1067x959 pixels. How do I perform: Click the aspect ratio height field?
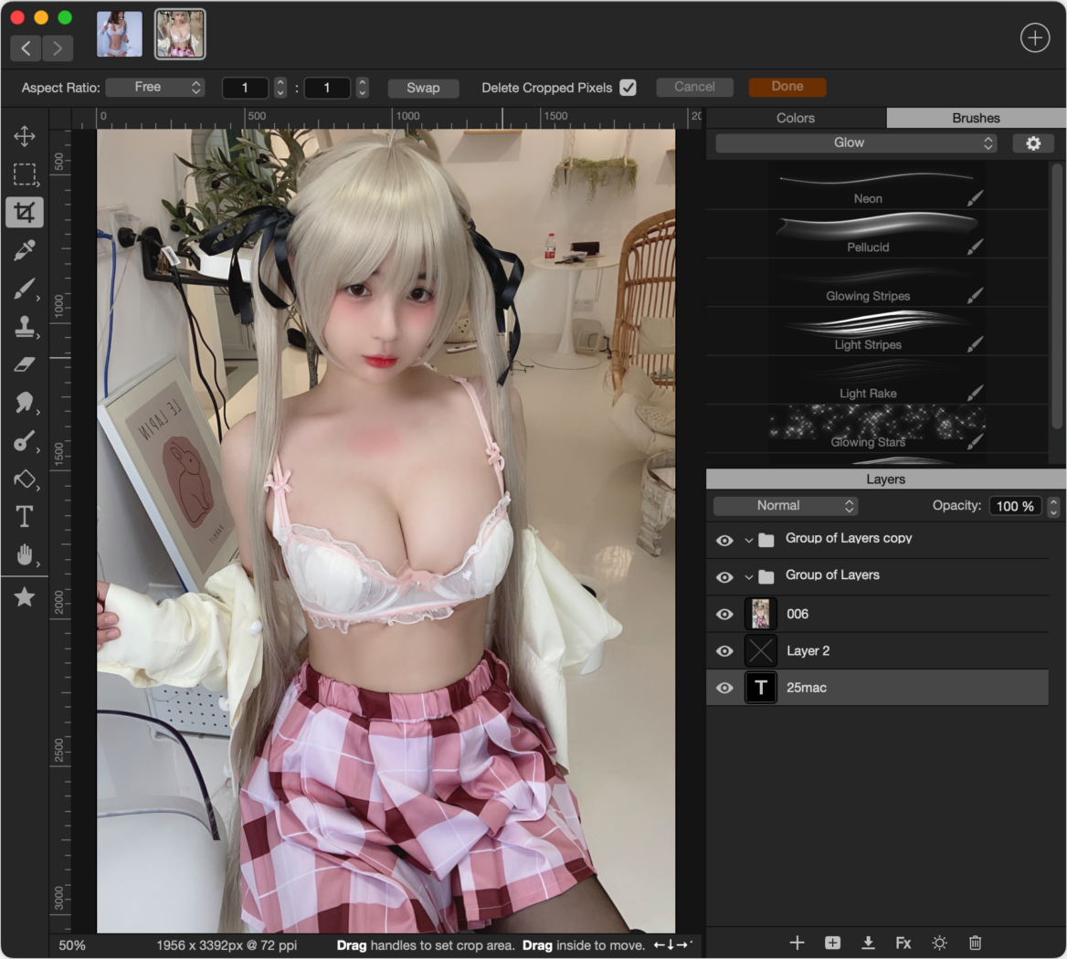[327, 88]
